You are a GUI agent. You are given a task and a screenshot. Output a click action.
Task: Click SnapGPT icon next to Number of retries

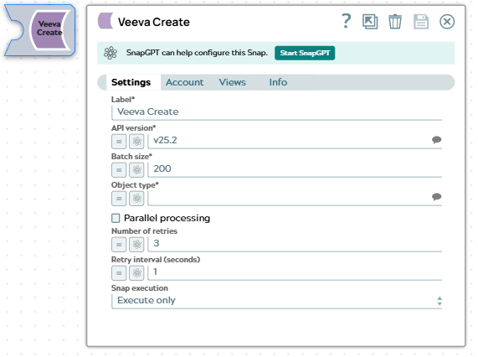[x=136, y=245]
